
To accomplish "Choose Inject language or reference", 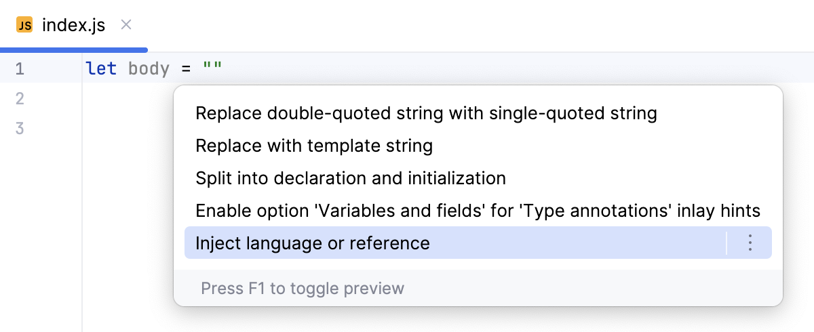I will coord(312,243).
